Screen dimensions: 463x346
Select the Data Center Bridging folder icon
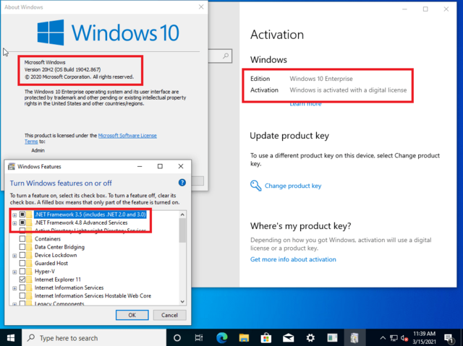29,247
